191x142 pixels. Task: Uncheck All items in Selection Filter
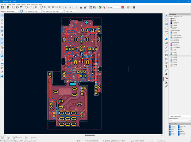pyautogui.click(x=170, y=126)
